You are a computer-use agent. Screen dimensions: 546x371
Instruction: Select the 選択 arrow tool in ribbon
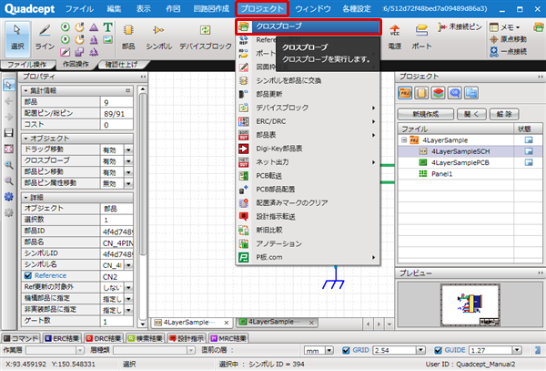pos(17,38)
